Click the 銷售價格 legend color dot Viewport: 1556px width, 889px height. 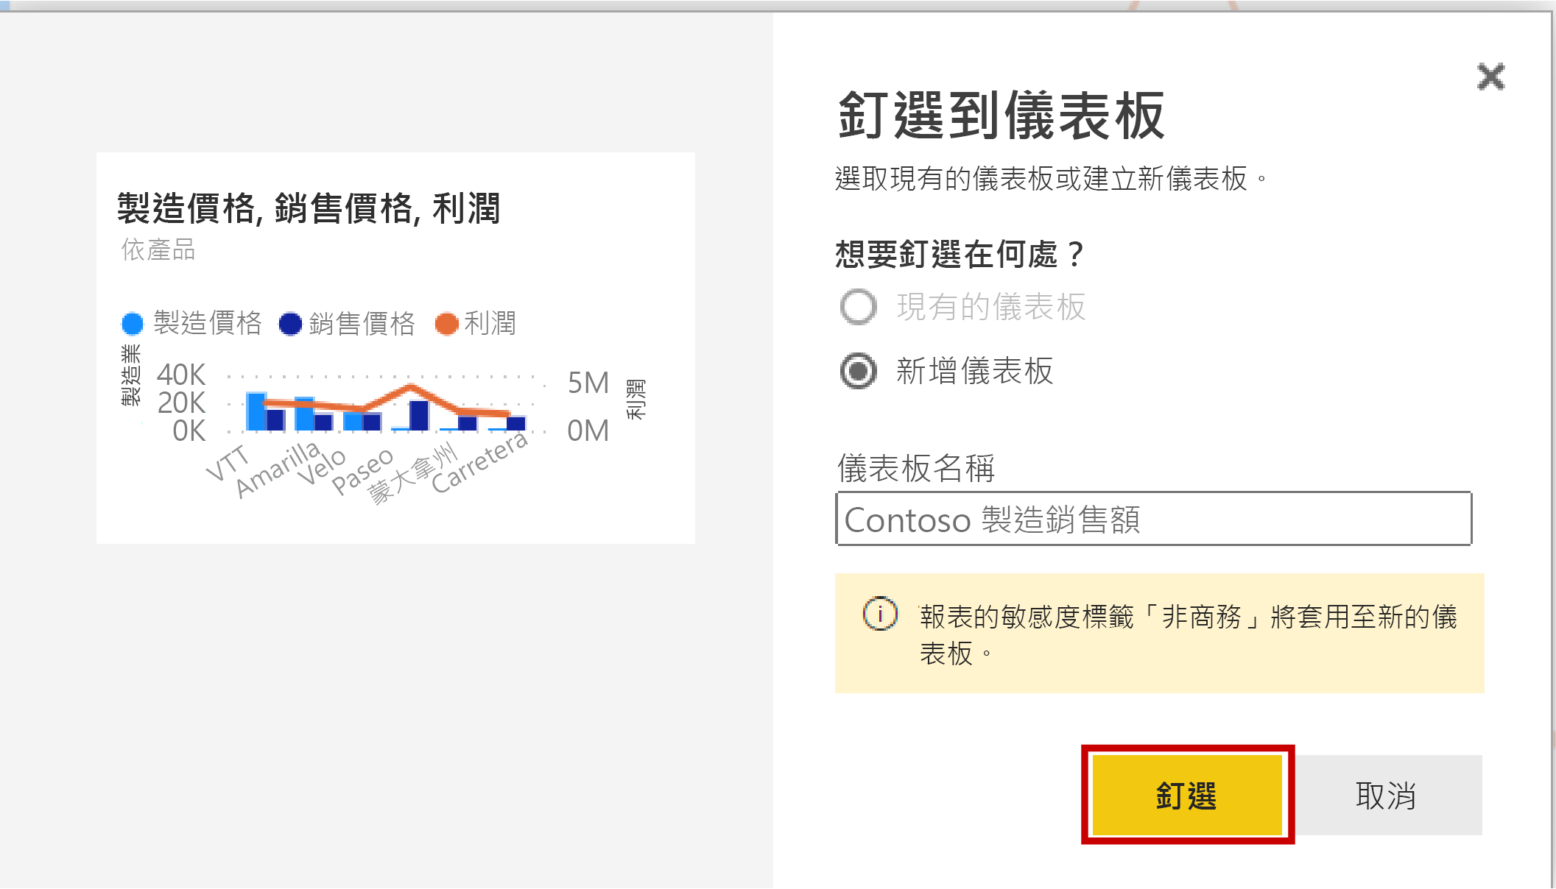290,324
